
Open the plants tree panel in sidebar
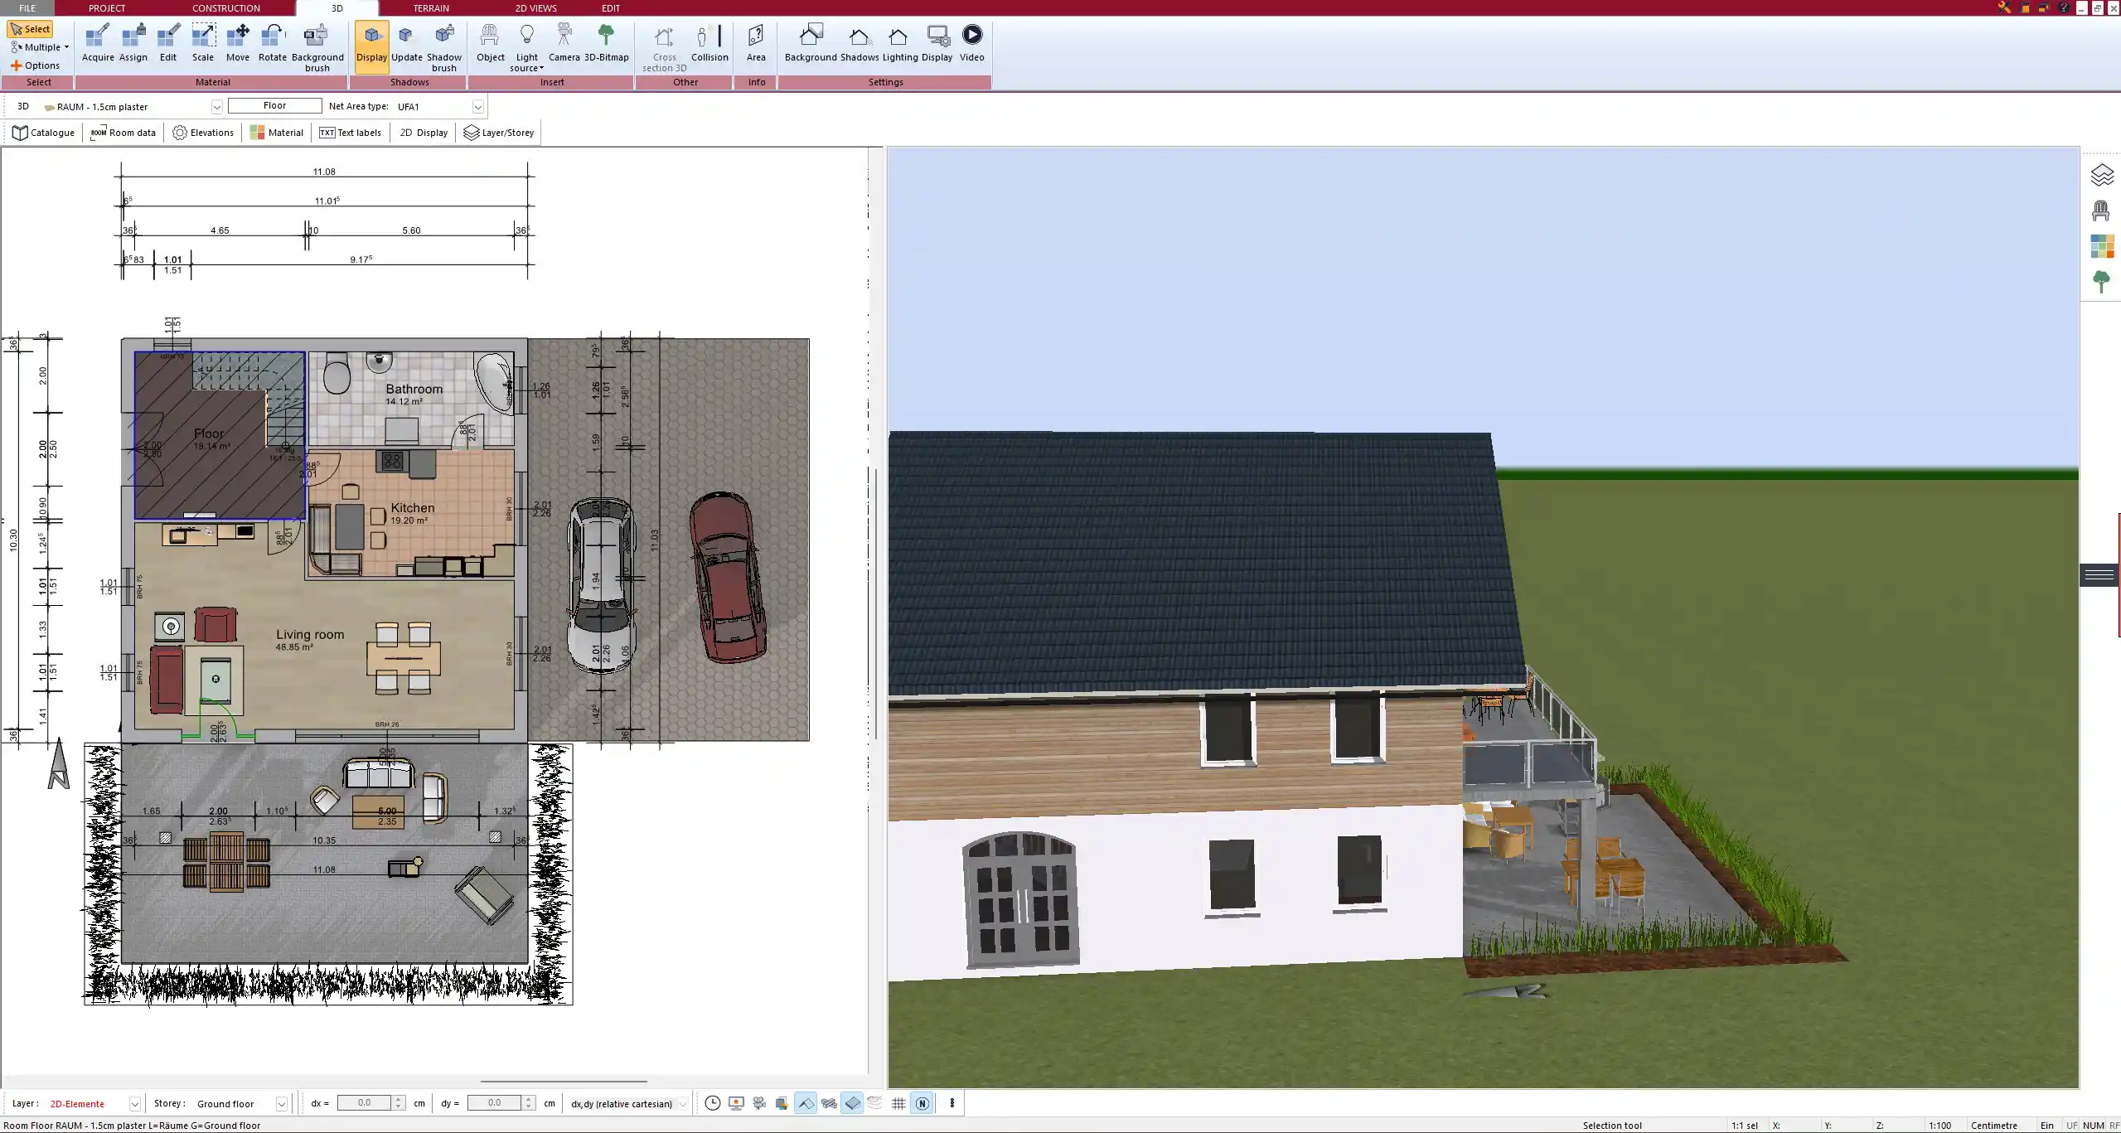tap(2101, 282)
